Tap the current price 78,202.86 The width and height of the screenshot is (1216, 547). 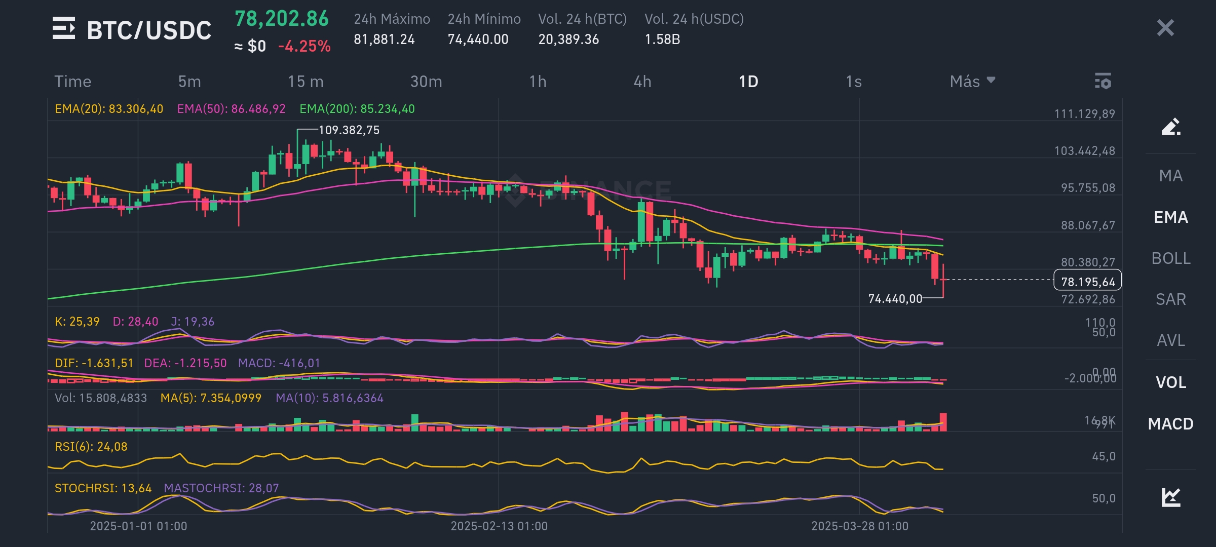click(282, 19)
